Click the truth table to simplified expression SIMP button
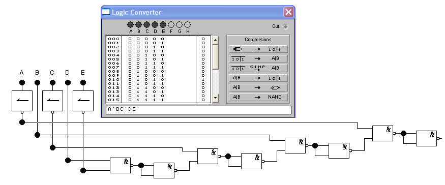445x185 pixels. click(258, 69)
